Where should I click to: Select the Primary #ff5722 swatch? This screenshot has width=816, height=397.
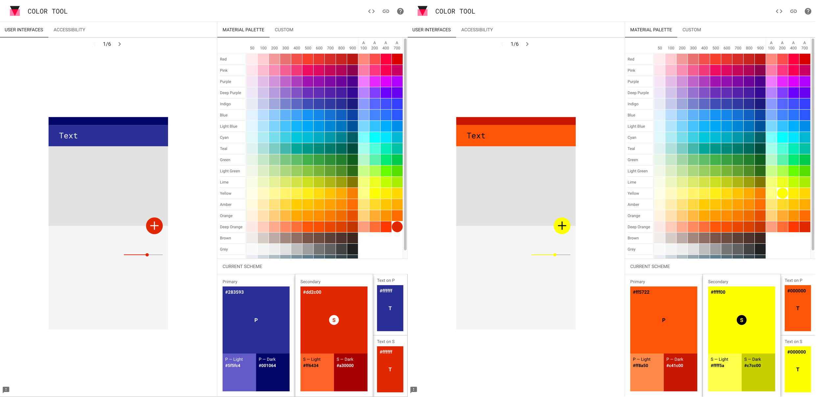pos(664,320)
